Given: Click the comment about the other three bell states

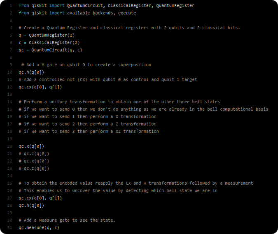Looking at the screenshot, I should (119, 102).
